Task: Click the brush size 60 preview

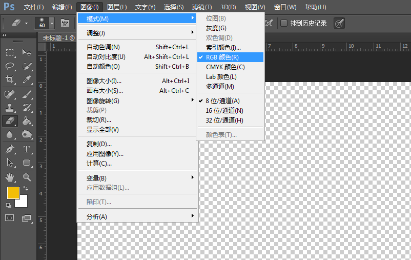Action: click(42, 23)
